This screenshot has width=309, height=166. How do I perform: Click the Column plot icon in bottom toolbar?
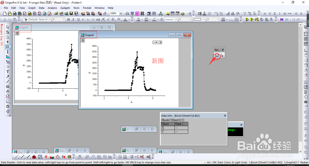[34, 157]
